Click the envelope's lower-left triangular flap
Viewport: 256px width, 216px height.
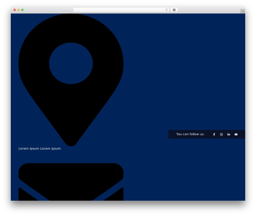(26, 195)
